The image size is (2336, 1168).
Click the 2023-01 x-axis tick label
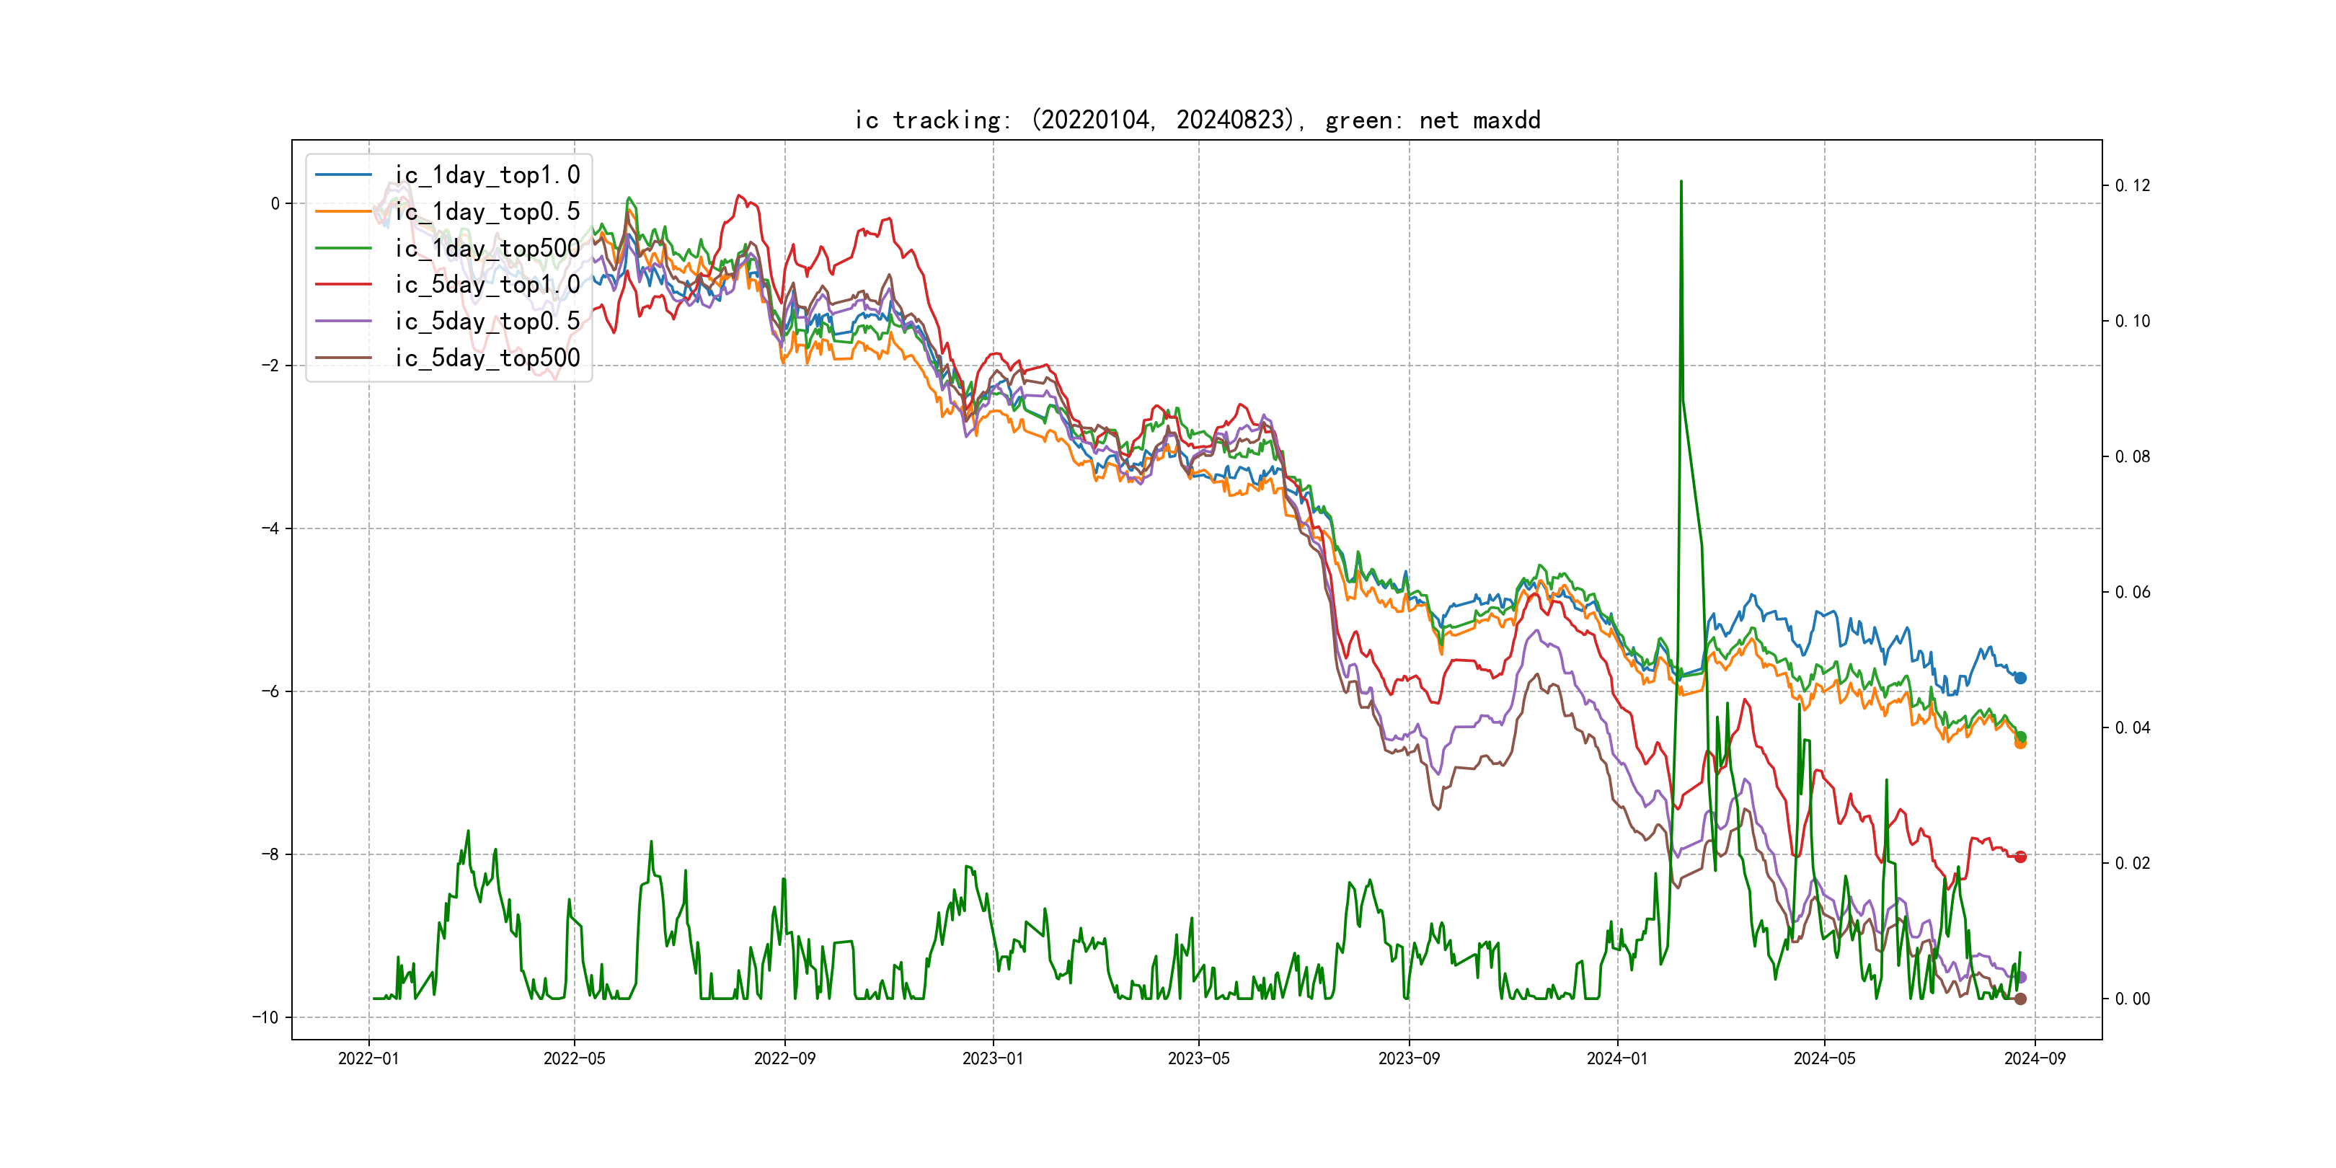click(993, 1058)
